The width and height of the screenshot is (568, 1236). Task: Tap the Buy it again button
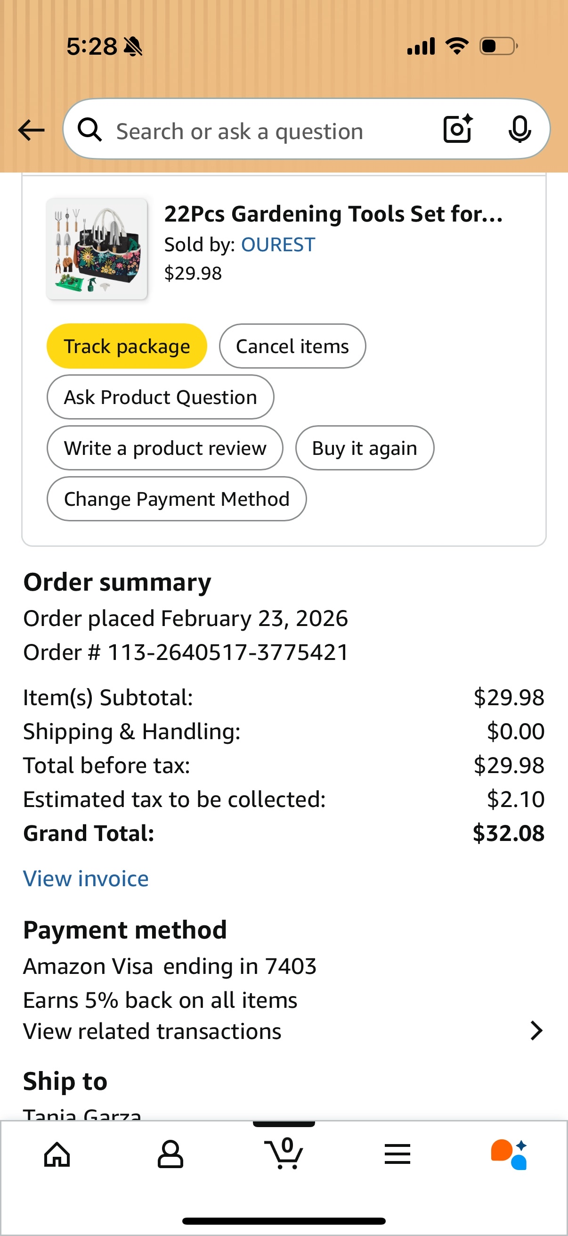364,448
